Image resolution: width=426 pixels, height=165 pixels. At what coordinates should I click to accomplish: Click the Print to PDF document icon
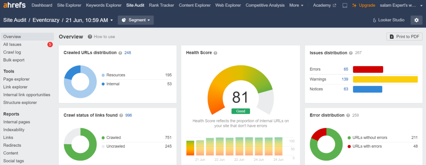tap(392, 37)
